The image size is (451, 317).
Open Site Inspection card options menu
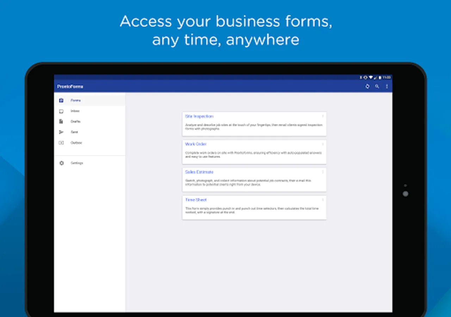pyautogui.click(x=322, y=116)
